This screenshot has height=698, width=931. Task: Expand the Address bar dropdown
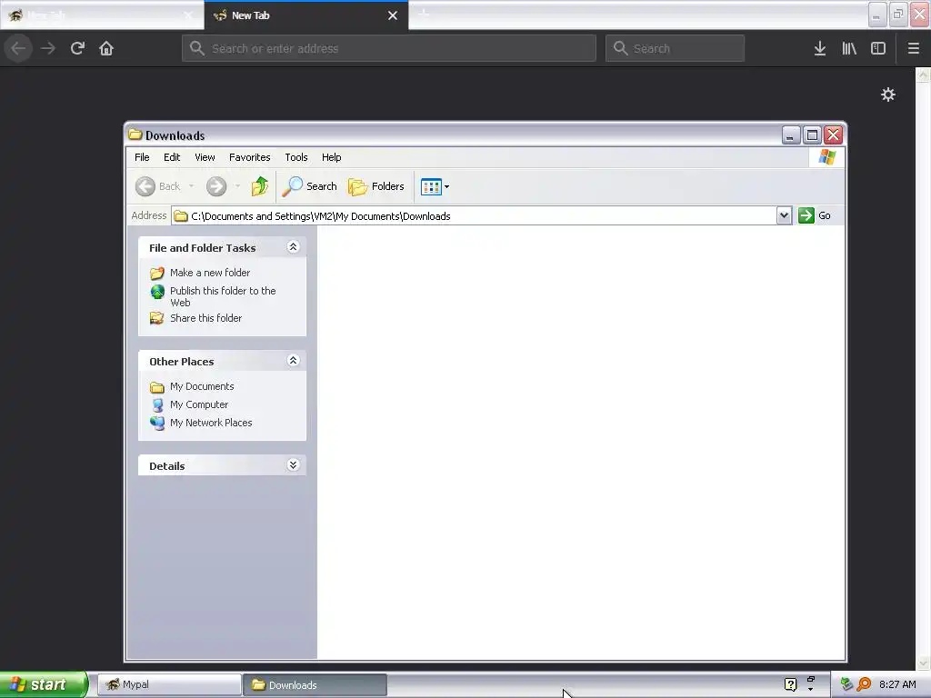[x=784, y=215]
